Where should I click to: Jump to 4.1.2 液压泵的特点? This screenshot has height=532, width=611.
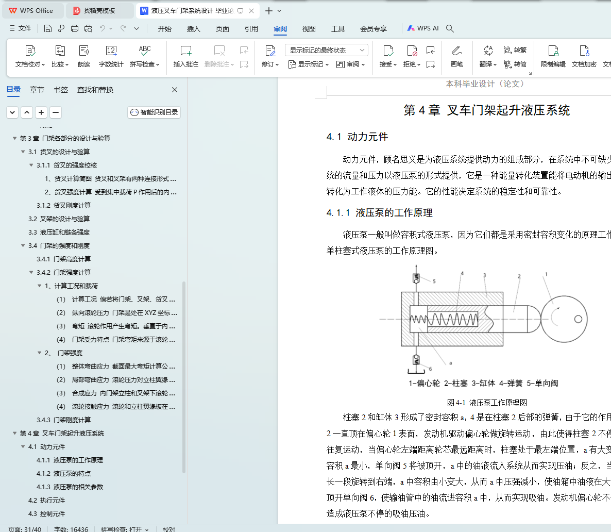tap(63, 473)
